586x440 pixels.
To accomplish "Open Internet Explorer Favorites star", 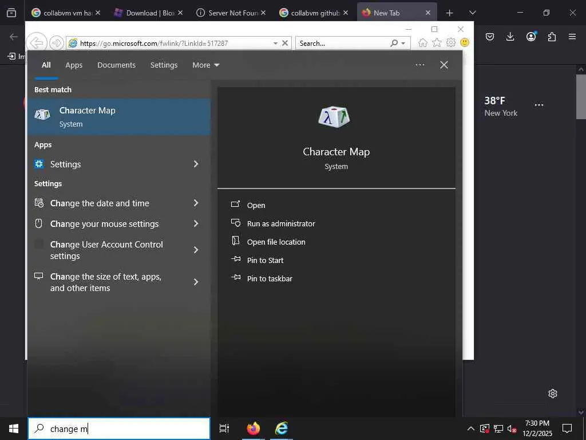I will pos(437,42).
